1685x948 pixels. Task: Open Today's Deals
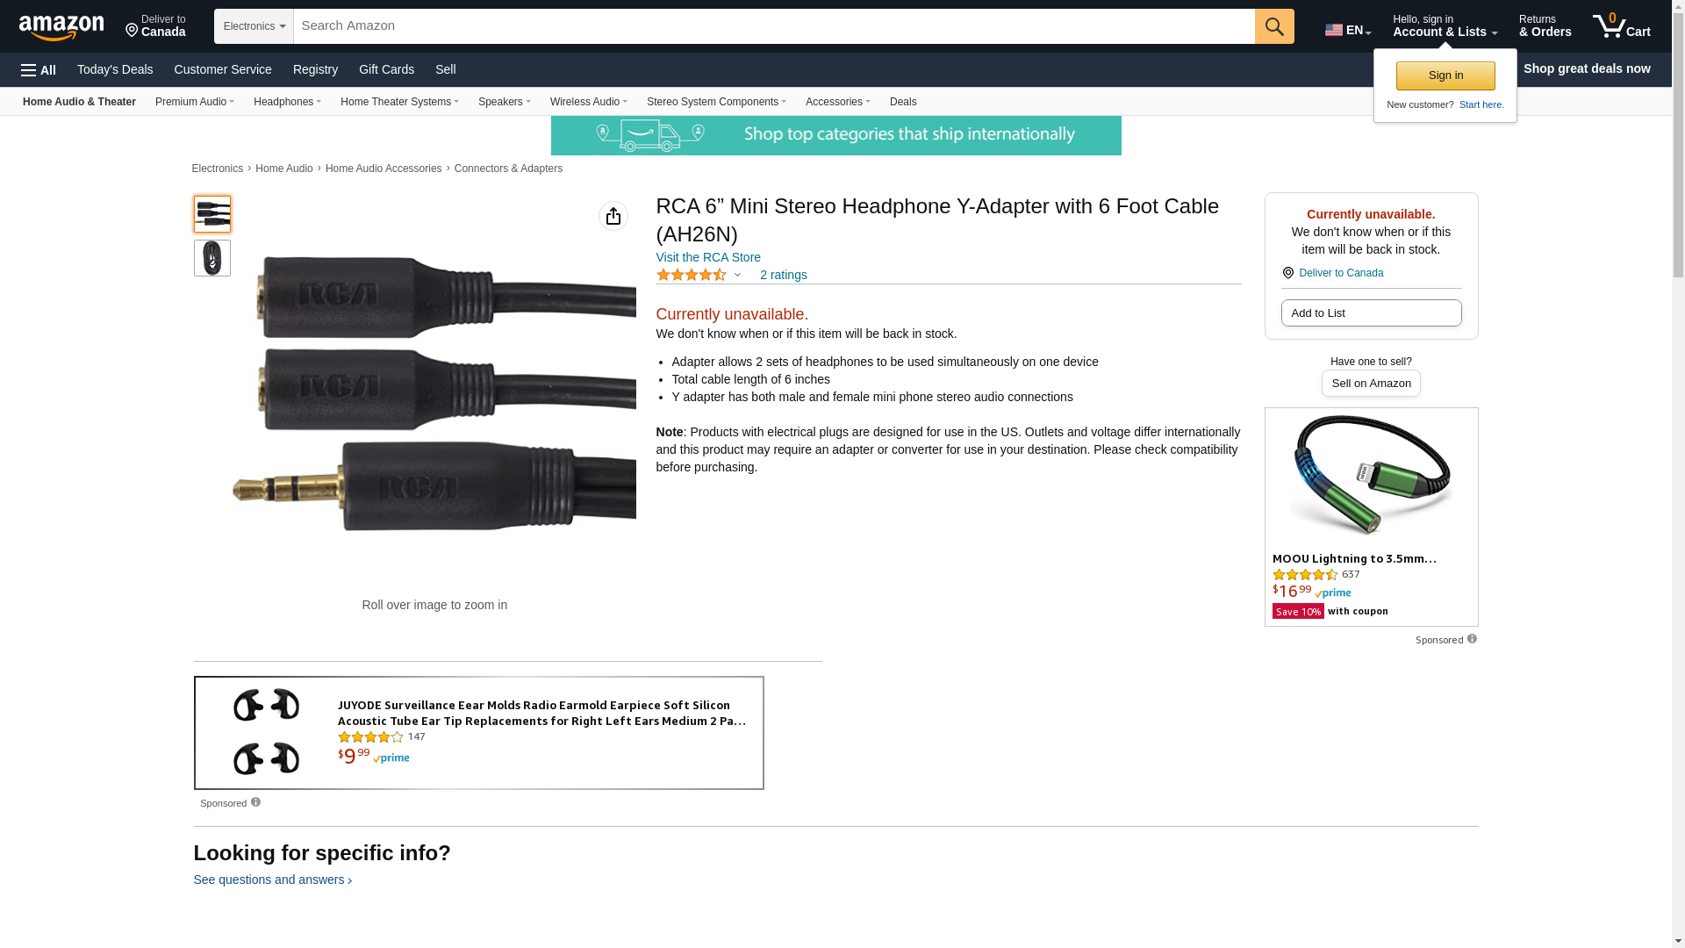coord(115,69)
